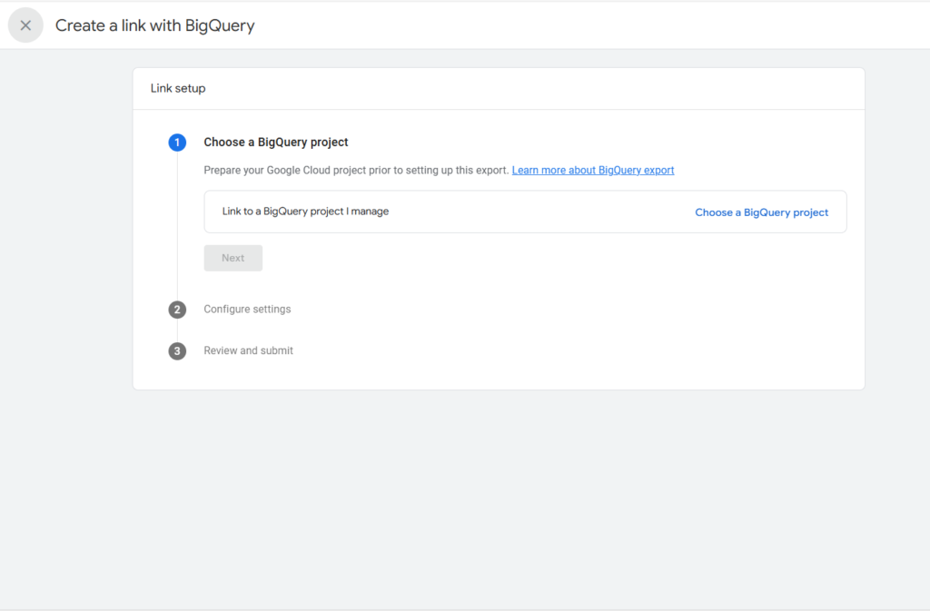Select step 1 circle icon
This screenshot has width=930, height=611.
click(177, 143)
